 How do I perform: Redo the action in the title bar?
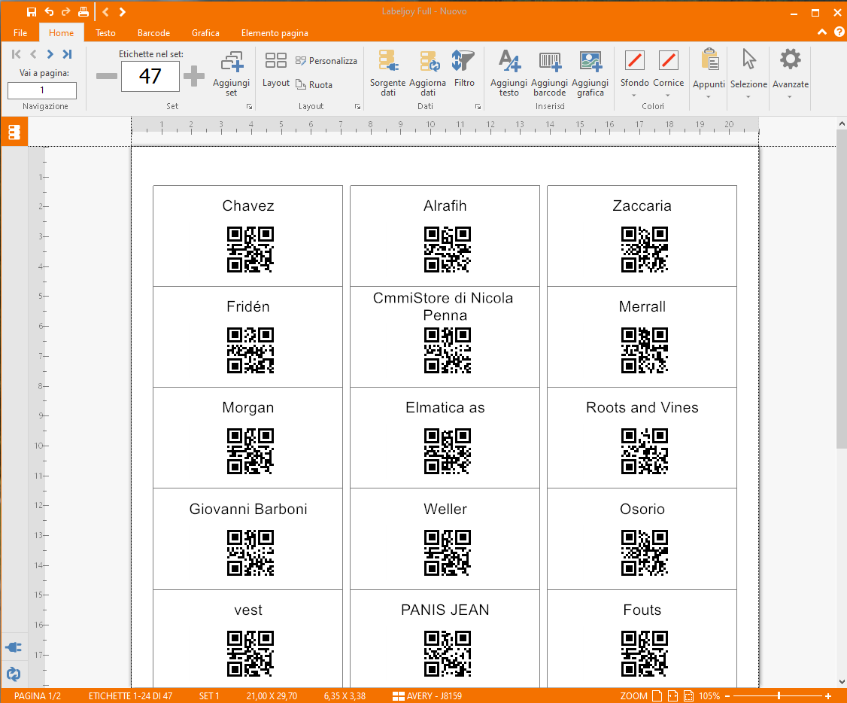pos(66,12)
